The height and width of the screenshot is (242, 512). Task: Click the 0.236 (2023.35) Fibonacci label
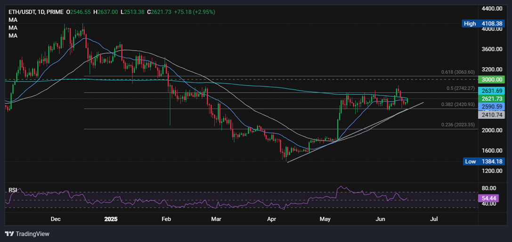pos(458,125)
